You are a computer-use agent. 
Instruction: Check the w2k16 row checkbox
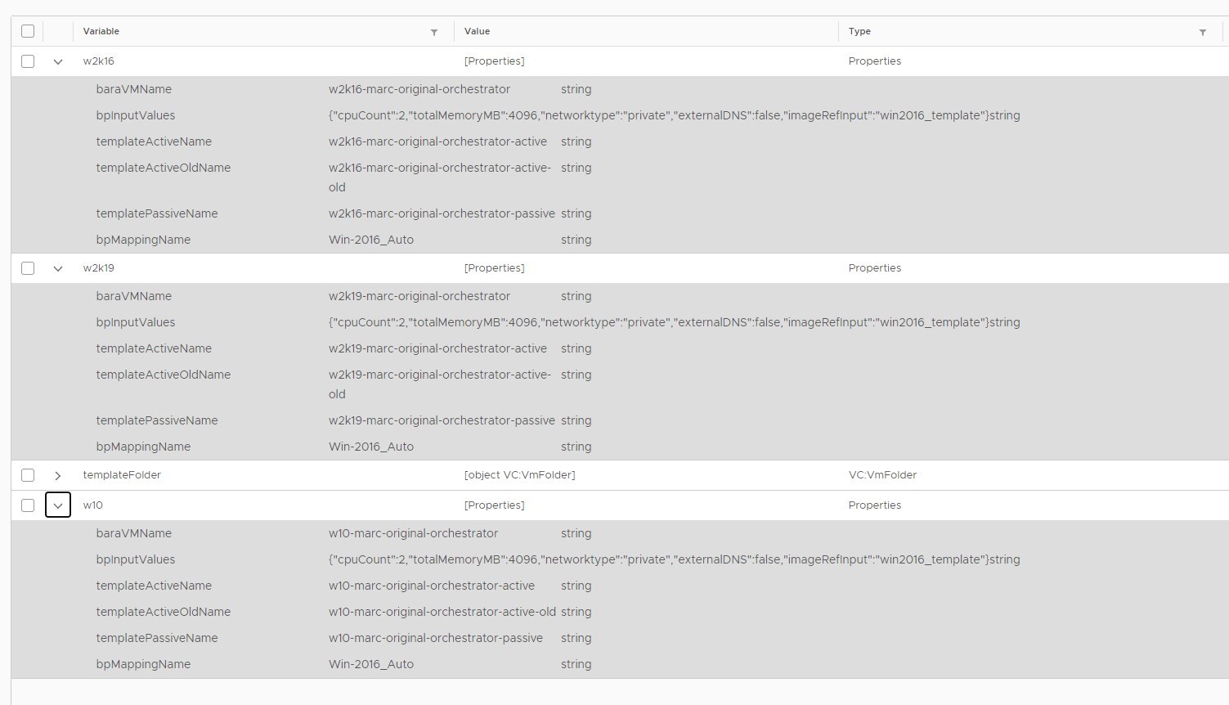click(x=28, y=61)
